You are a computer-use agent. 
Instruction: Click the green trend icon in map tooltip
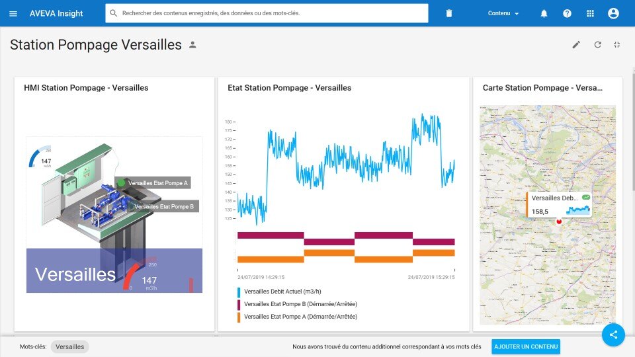click(x=586, y=198)
